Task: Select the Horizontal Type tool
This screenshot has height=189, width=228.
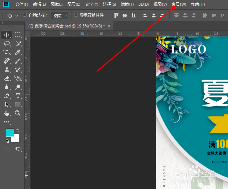Action: click(x=18, y=96)
